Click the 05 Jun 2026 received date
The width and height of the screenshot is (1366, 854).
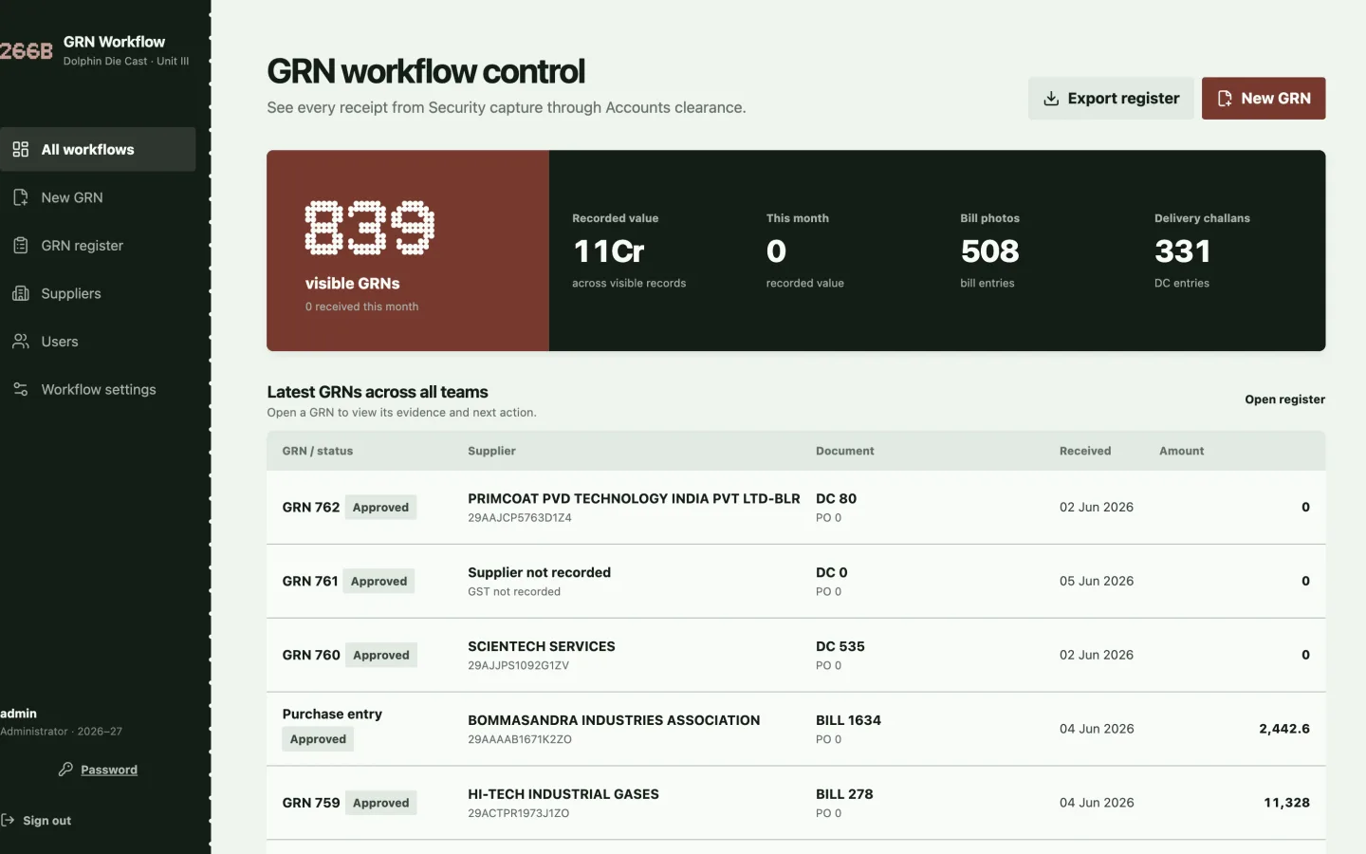[x=1097, y=582]
